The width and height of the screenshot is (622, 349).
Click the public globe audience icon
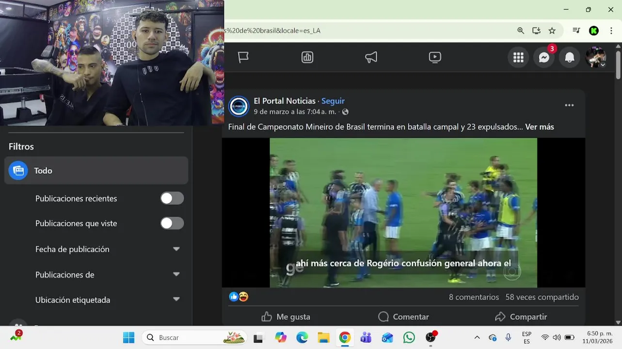[345, 112]
